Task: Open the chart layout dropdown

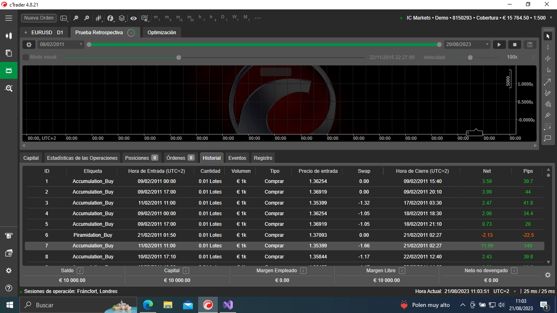Action: tap(64, 18)
